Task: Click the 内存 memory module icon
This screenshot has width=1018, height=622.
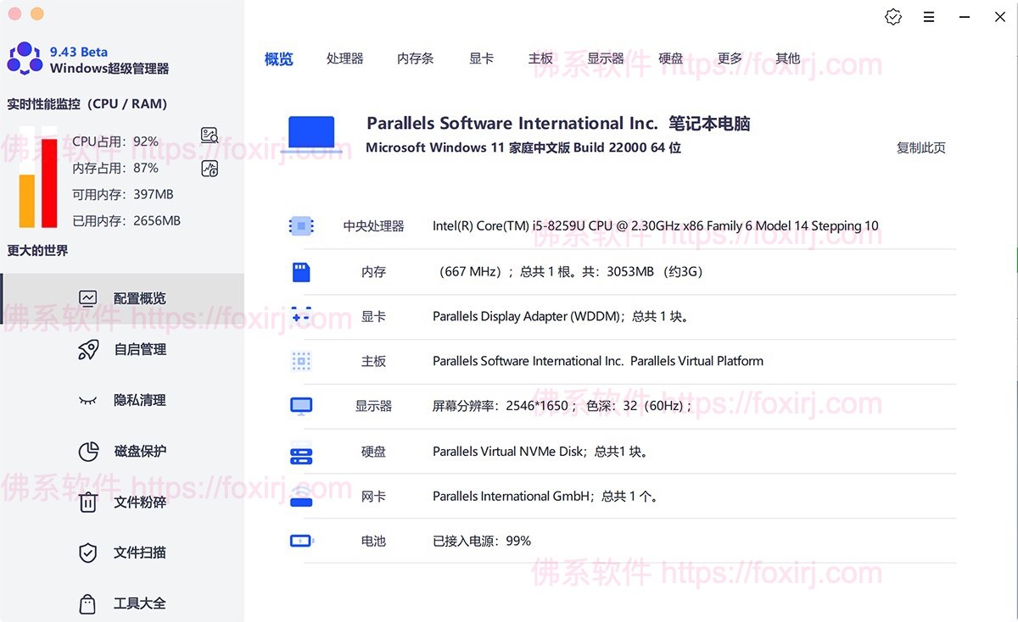Action: click(301, 271)
